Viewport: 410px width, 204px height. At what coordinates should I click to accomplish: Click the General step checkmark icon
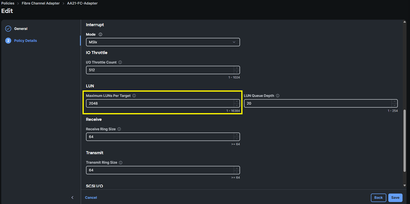click(8, 29)
